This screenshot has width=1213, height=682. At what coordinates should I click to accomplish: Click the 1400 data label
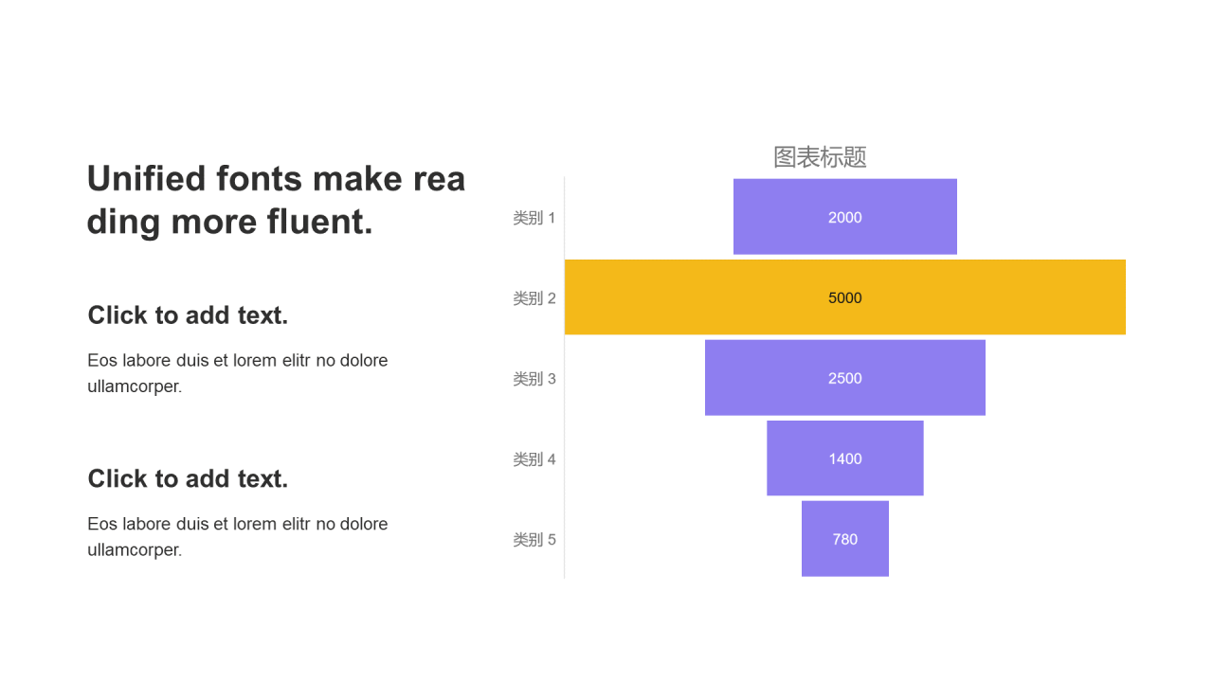(845, 459)
